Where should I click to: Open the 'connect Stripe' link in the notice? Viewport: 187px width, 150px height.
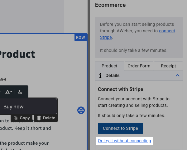tap(167, 31)
